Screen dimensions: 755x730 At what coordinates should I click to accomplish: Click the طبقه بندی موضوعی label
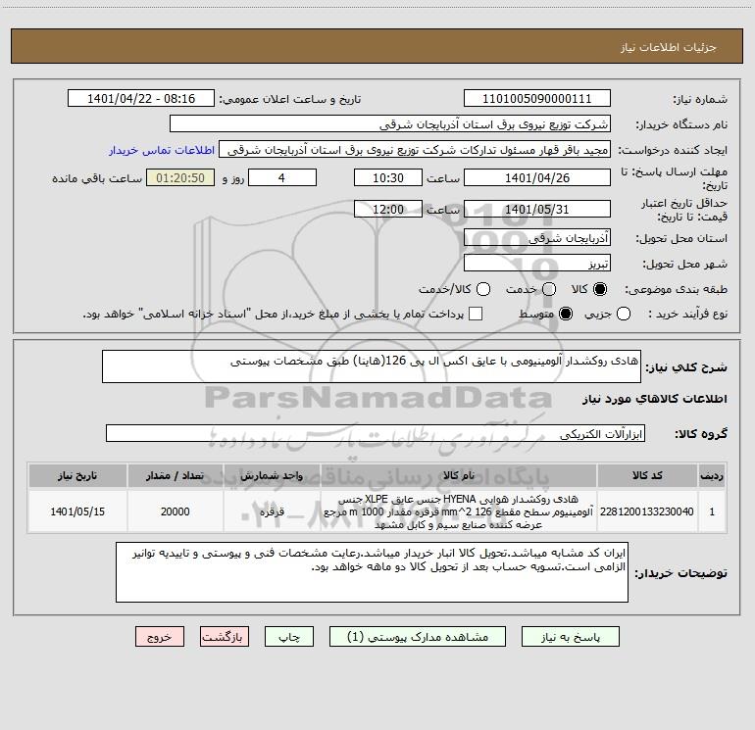pyautogui.click(x=676, y=289)
